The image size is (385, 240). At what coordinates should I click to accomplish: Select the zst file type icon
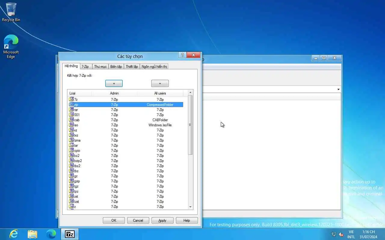[x=72, y=196]
